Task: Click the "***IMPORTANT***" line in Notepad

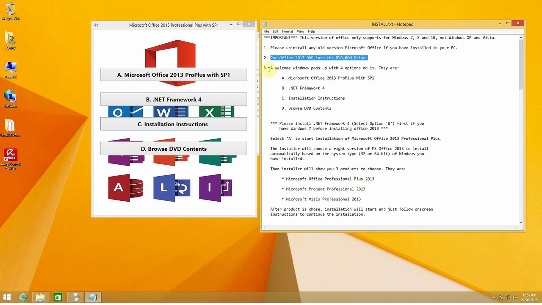Action: coord(379,38)
